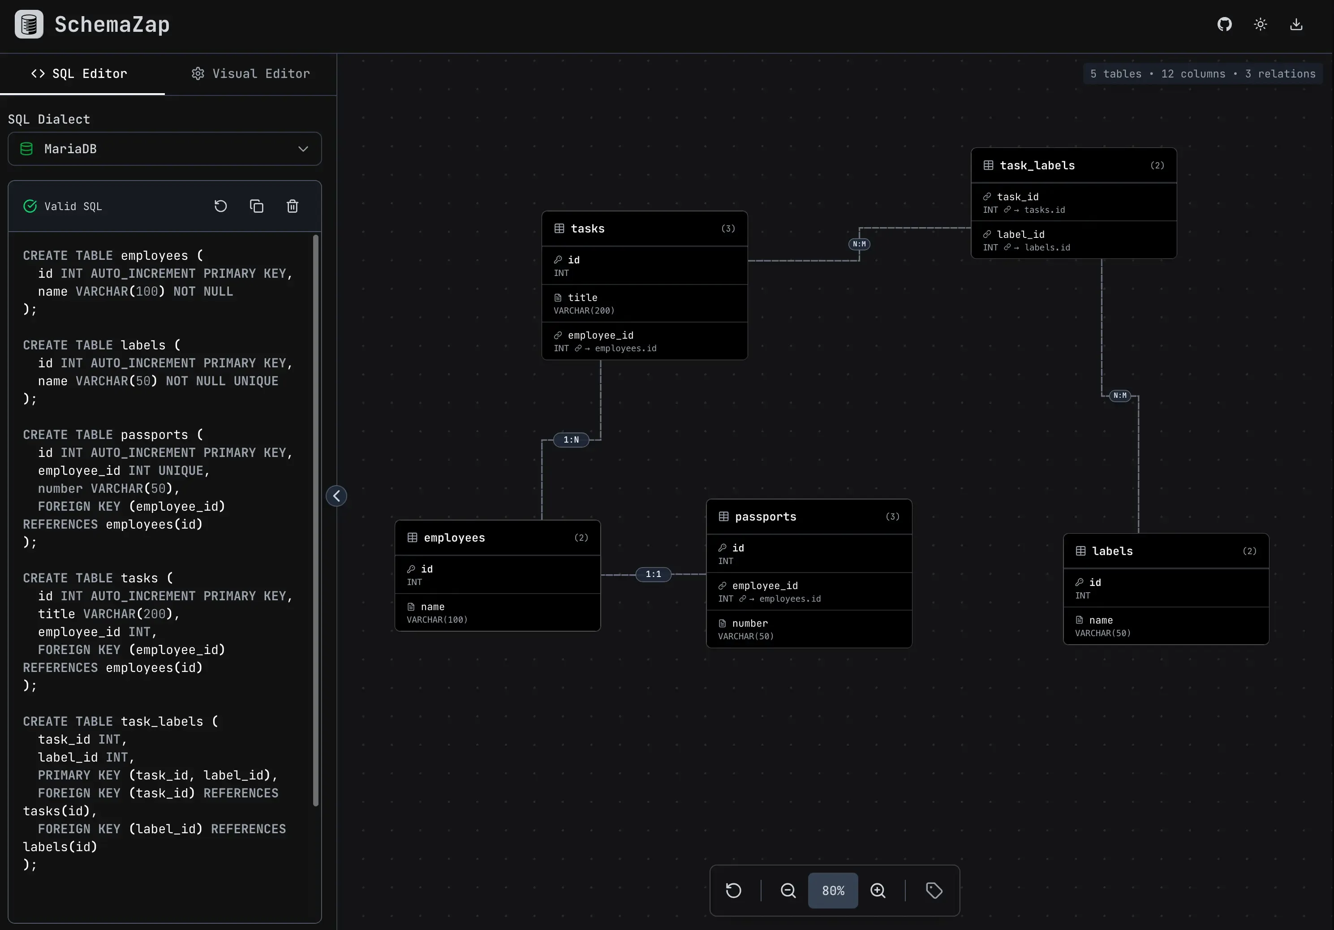Select the passports table header
This screenshot has width=1334, height=930.
[809, 517]
